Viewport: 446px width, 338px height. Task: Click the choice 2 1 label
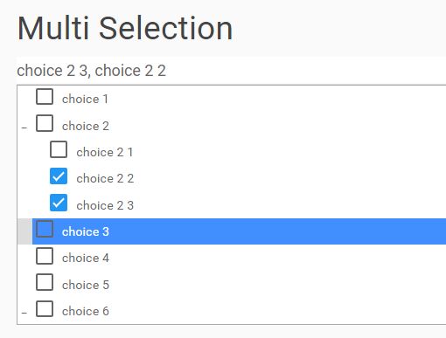click(x=105, y=152)
